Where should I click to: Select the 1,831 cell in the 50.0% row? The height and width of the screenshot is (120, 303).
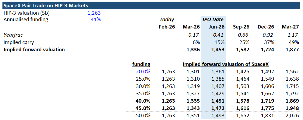click(267, 116)
